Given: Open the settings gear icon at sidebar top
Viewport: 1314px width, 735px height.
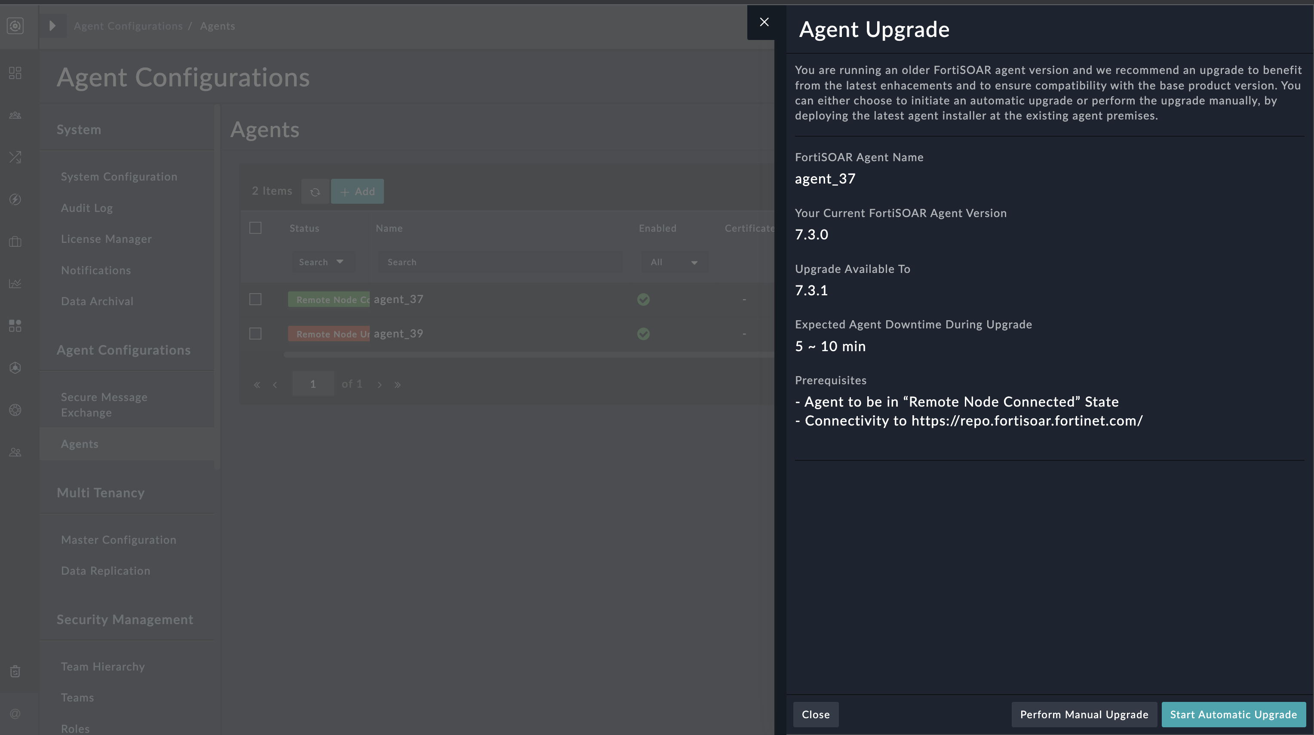Looking at the screenshot, I should pyautogui.click(x=15, y=25).
